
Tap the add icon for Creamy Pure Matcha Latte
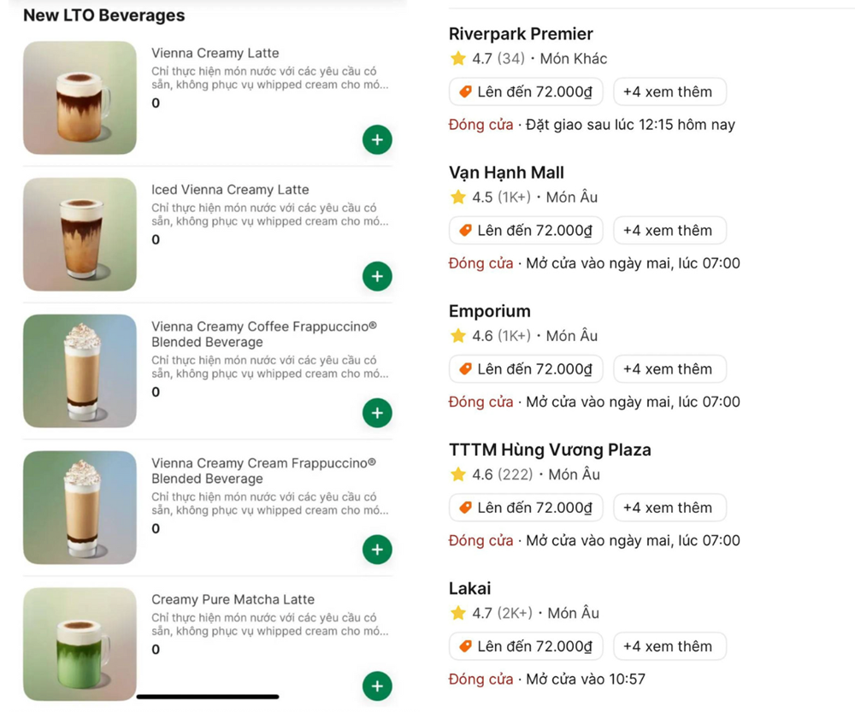point(376,686)
